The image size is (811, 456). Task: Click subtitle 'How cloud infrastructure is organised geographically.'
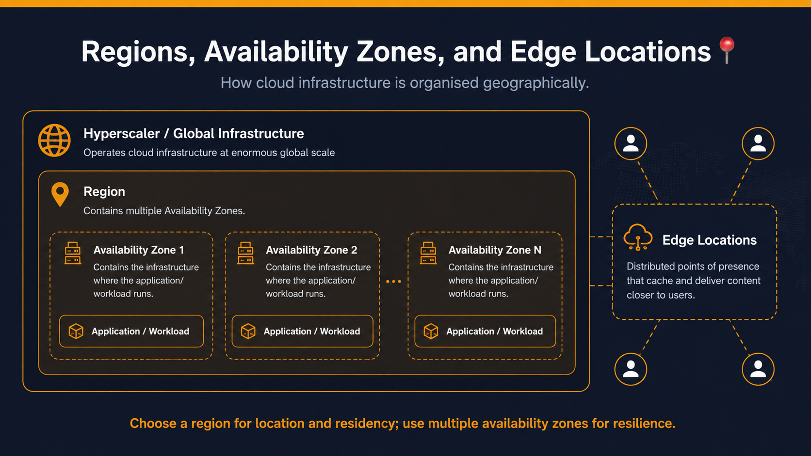(x=405, y=83)
